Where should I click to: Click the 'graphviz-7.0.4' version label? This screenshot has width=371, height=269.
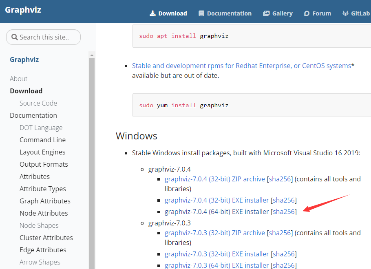point(170,170)
